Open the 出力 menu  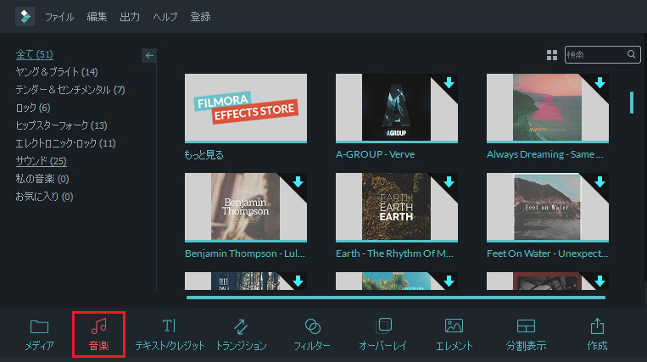[130, 17]
